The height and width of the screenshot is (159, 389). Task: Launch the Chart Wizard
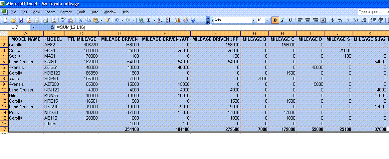point(177,20)
